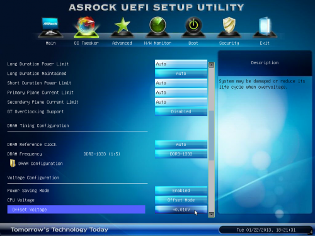Change GT OverClocking Support Disabled option
Screen dimensions: 315x236
tap(181, 111)
